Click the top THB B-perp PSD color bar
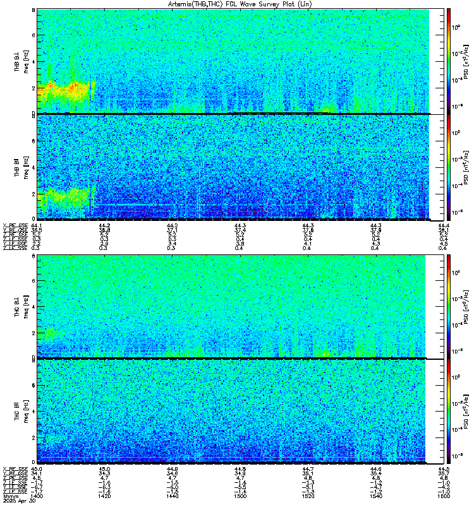Image resolution: width=474 pixels, height=505 pixels. click(x=449, y=61)
